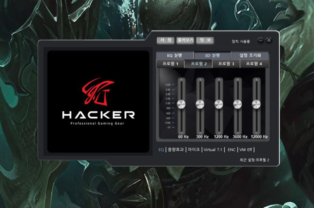Click the 0 dB scale label
The width and height of the screenshot is (314, 208).
pos(168,103)
